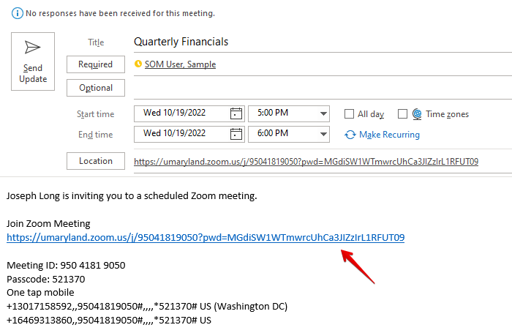Click the Send Update envelope icon

pyautogui.click(x=32, y=48)
